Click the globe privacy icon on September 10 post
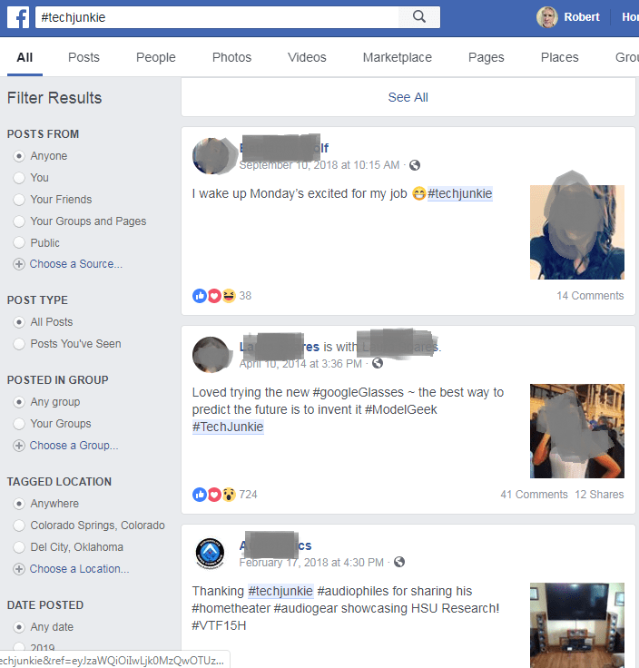Screen dimensions: 639x668 (x=415, y=165)
